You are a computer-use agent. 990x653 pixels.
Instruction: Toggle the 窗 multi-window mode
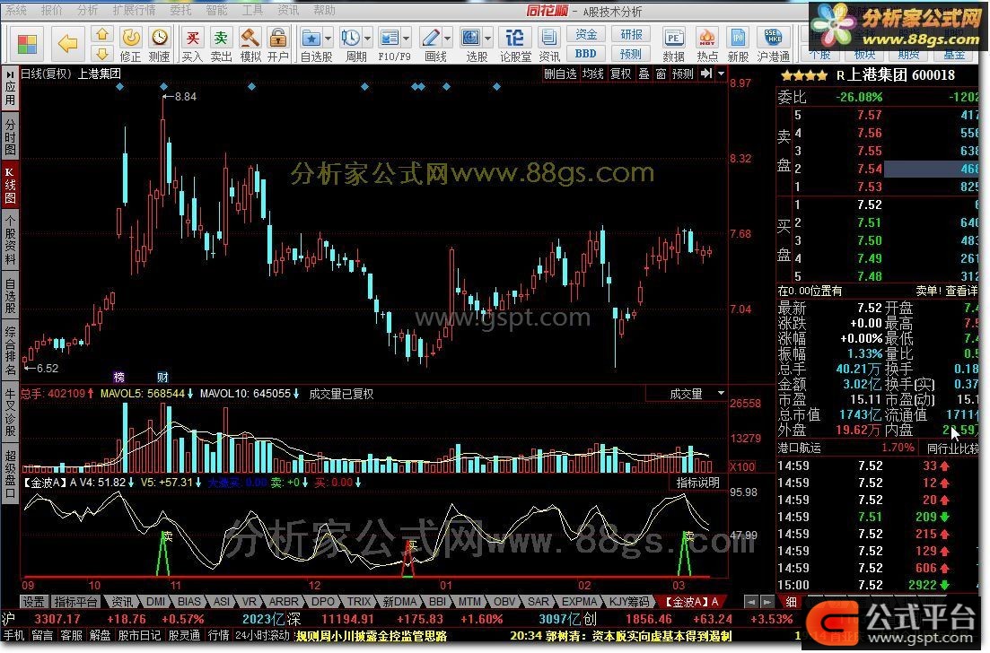(x=661, y=74)
